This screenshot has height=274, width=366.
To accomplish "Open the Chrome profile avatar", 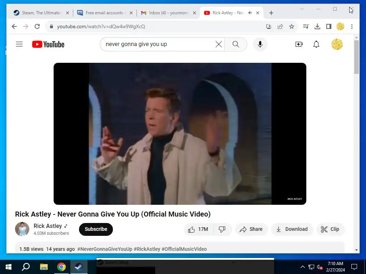I will (340, 26).
